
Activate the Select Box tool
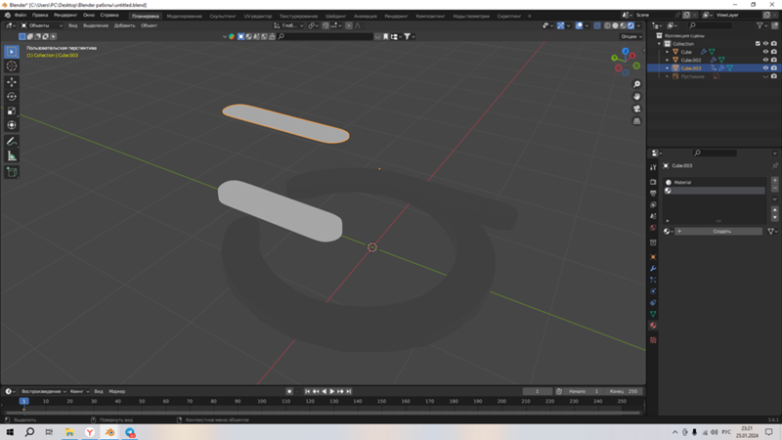pos(12,52)
